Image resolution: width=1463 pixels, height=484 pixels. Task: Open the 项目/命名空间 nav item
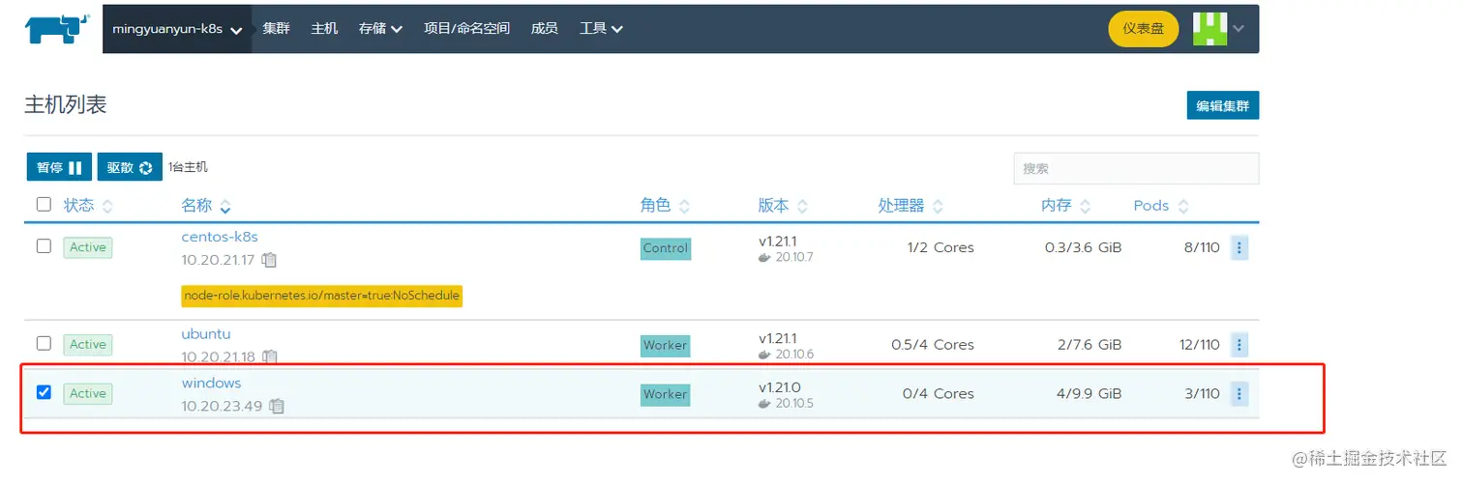pos(466,29)
